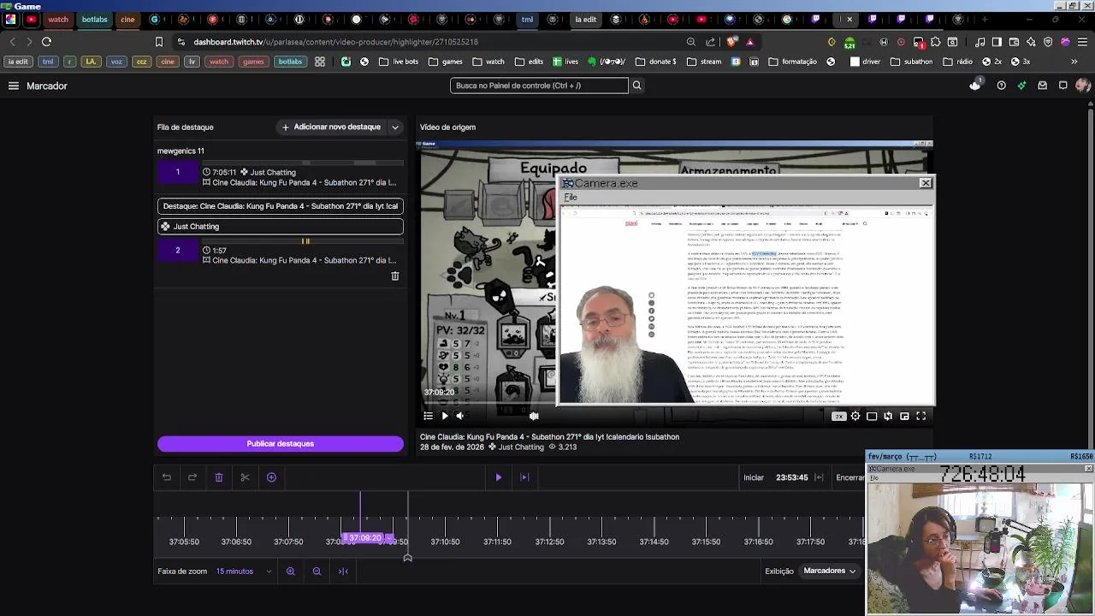
Task: Click the video player sync/rotate icon
Action: (888, 416)
